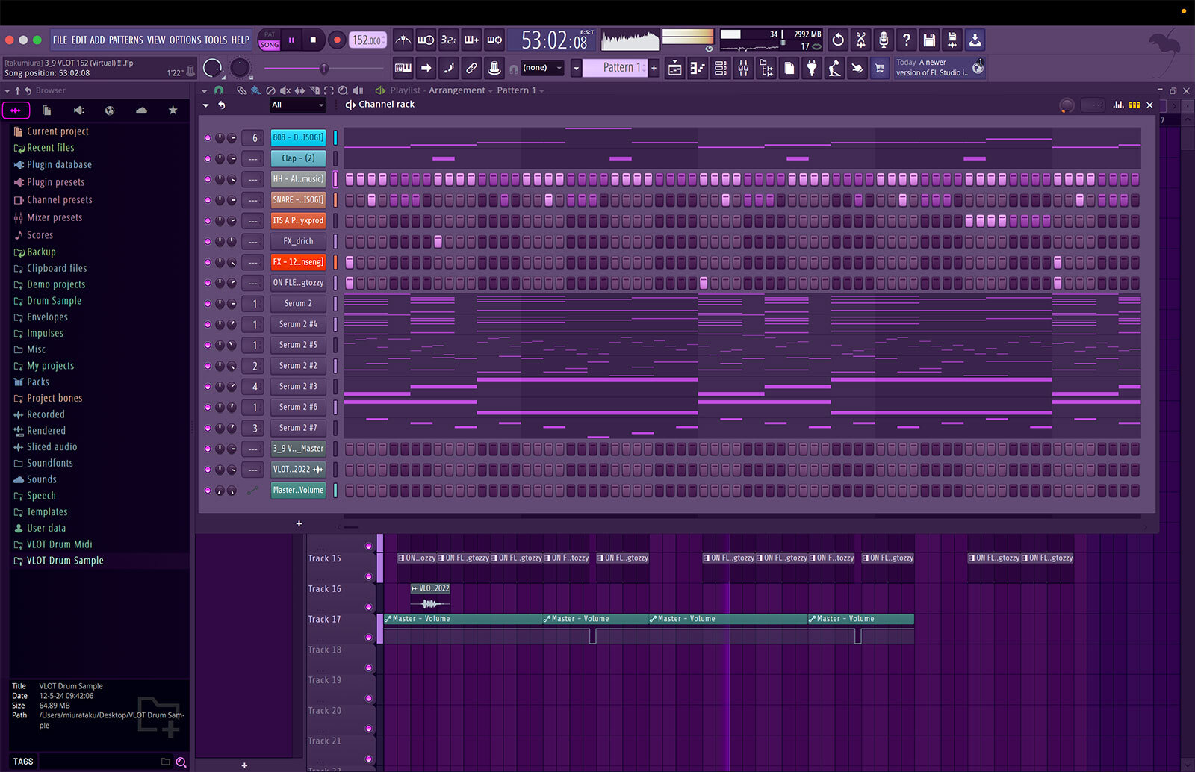
Task: Open the mixer from the toolbar
Action: tap(743, 69)
